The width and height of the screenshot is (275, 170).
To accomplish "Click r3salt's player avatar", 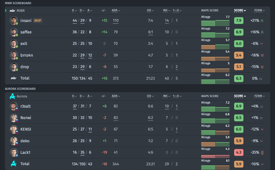I will click(14, 106).
